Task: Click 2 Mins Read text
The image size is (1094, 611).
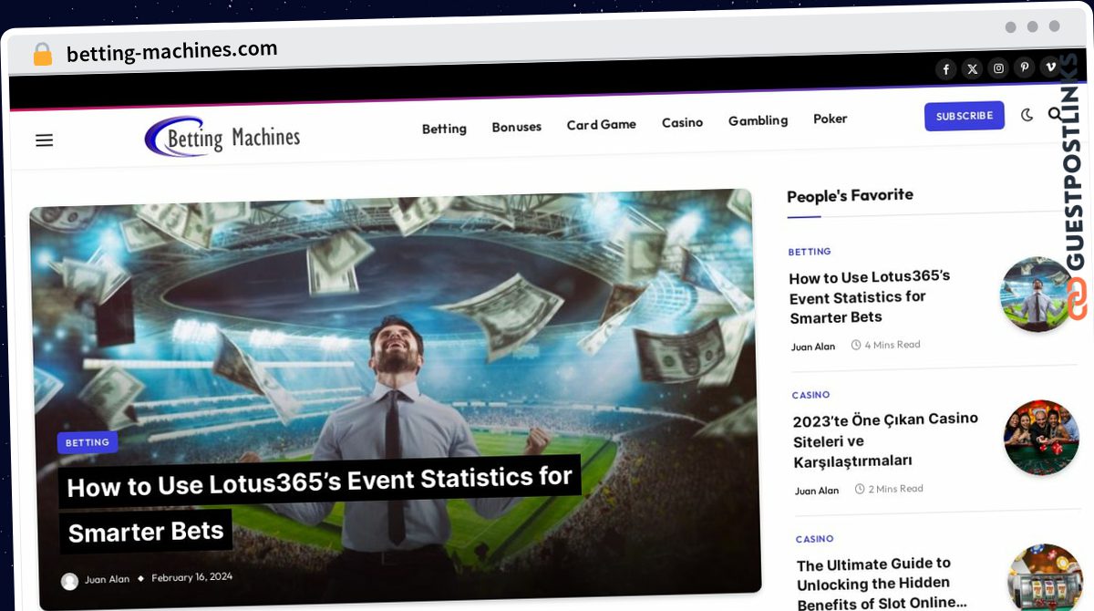Action: (x=896, y=489)
